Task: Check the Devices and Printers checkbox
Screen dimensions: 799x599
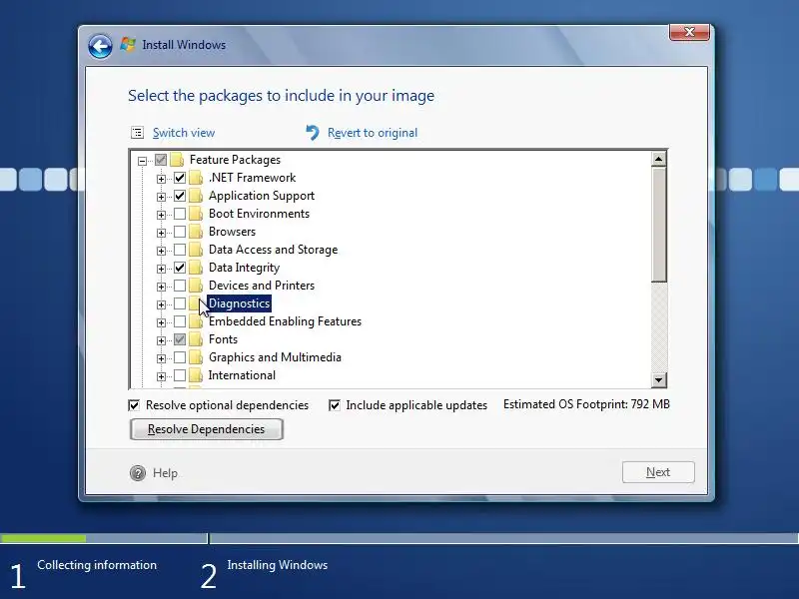Action: coord(180,286)
